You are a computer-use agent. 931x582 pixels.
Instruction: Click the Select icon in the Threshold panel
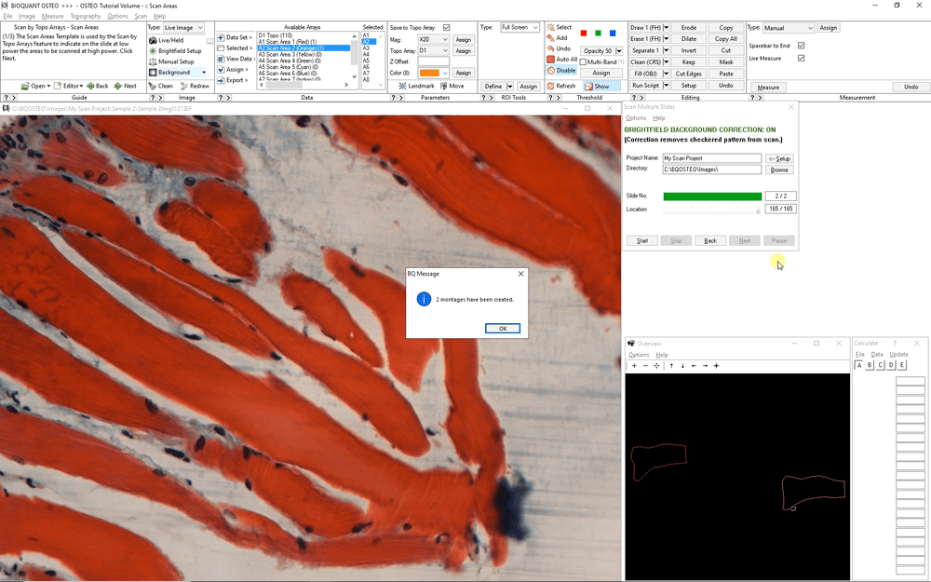[x=553, y=27]
